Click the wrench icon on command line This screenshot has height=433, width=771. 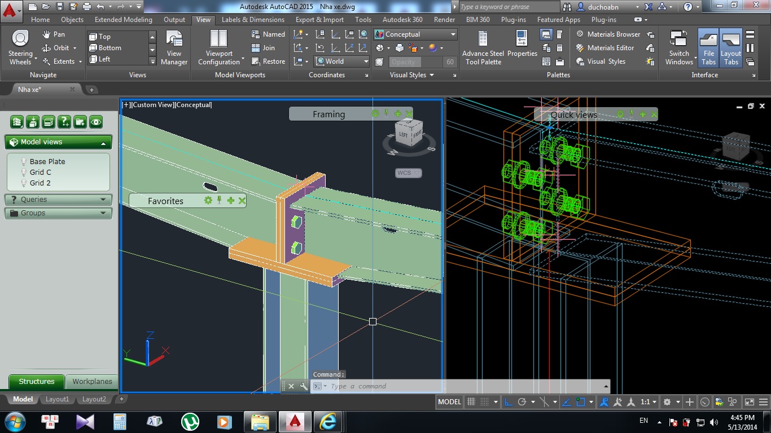pyautogui.click(x=304, y=386)
